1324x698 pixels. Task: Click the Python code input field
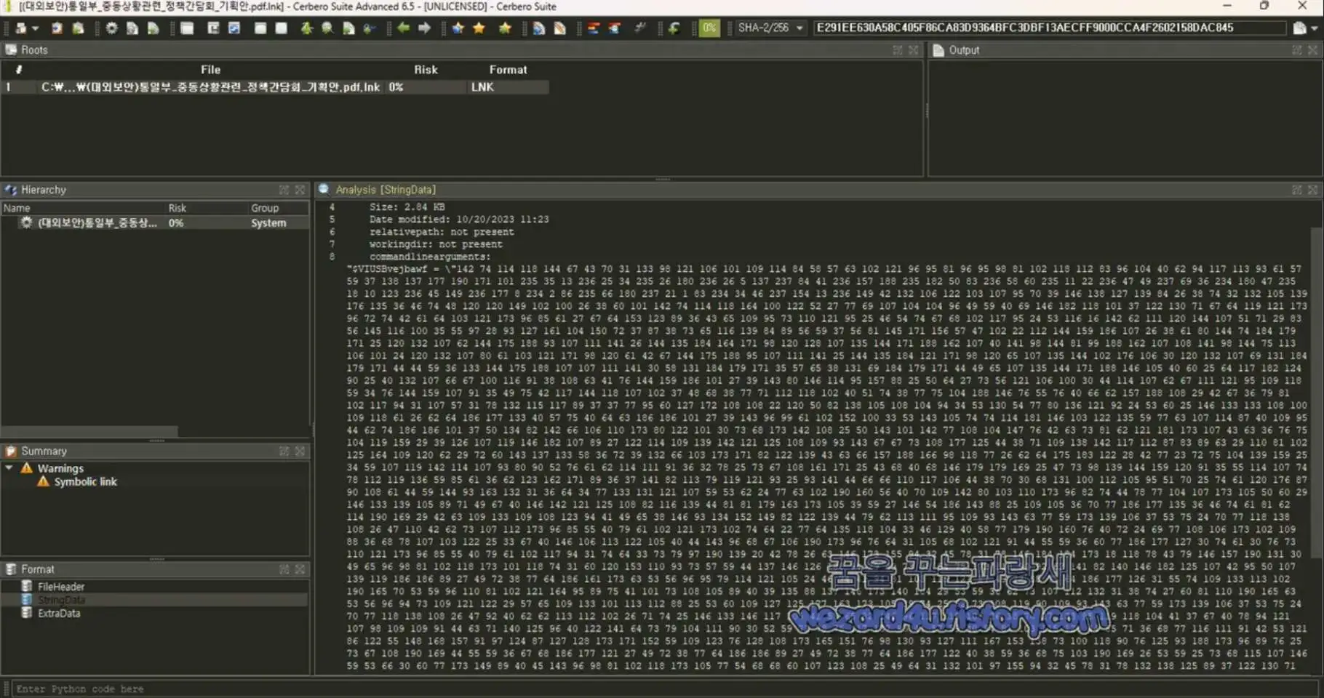[x=665, y=689]
